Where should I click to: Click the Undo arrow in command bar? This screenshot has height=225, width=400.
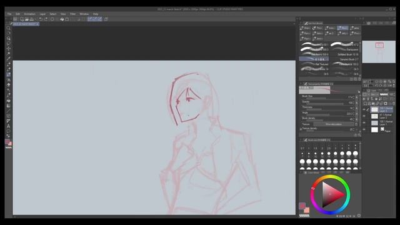pos(41,19)
